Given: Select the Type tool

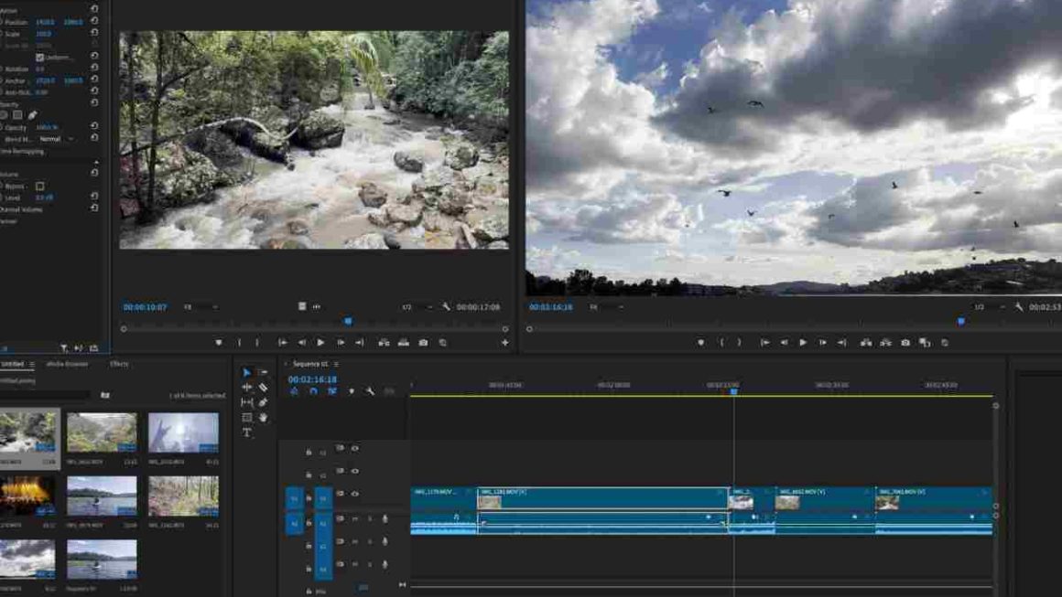Looking at the screenshot, I should point(246,432).
